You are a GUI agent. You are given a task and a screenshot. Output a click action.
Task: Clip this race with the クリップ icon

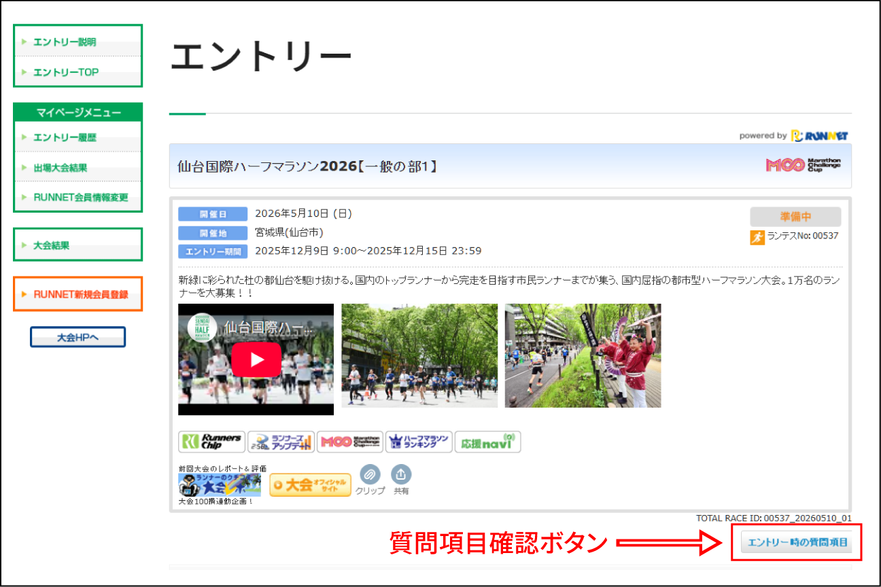[370, 474]
